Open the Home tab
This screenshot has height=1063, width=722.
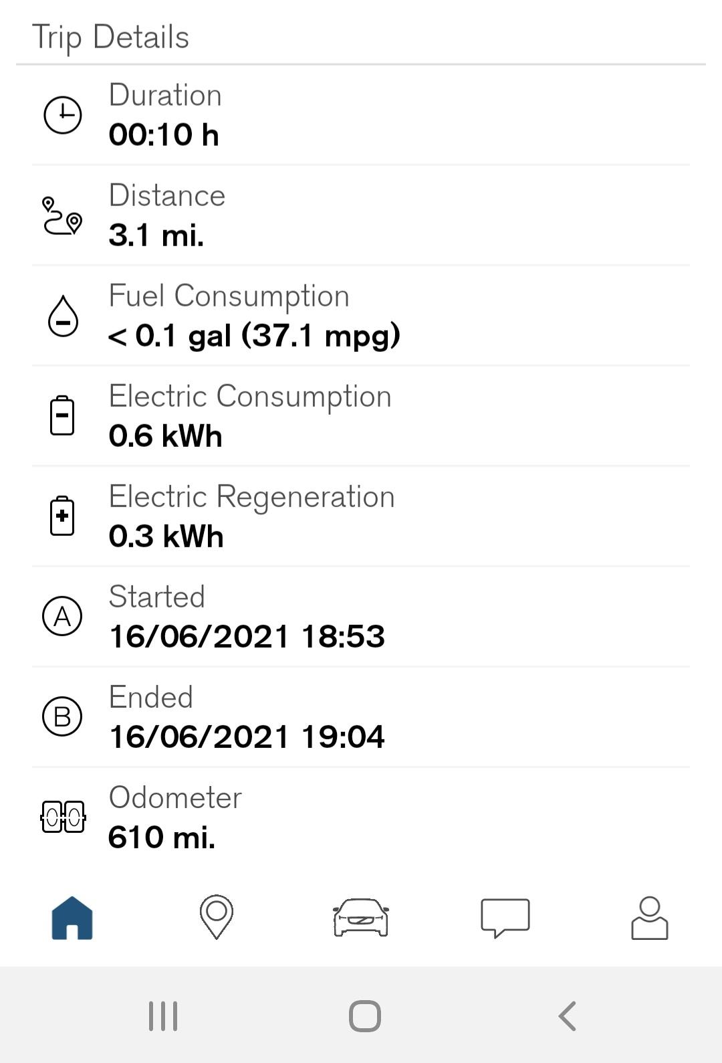click(72, 918)
